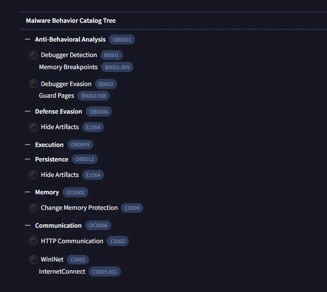The image size is (327, 292).
Task: Collapse the Anti-Behavioral Analysis section
Action: pyautogui.click(x=28, y=39)
